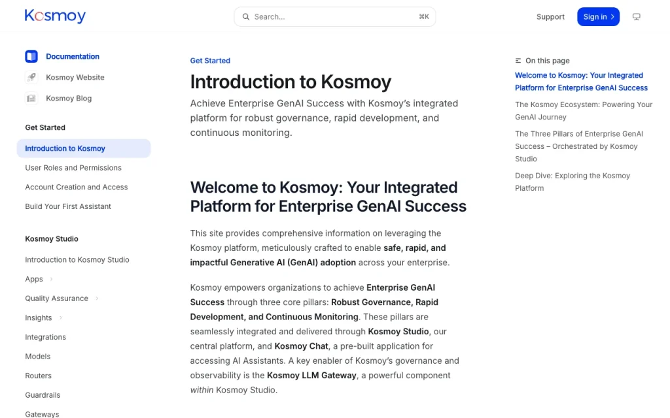Image resolution: width=670 pixels, height=418 pixels.
Task: Click the Get Started breadcrumb label
Action: (210, 61)
